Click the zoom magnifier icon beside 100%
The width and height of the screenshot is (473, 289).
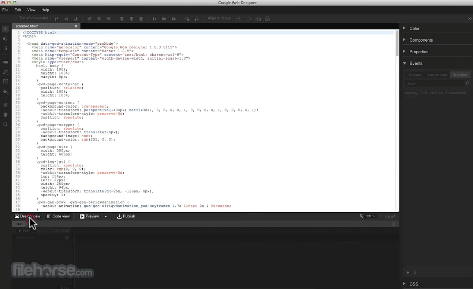coord(361,216)
